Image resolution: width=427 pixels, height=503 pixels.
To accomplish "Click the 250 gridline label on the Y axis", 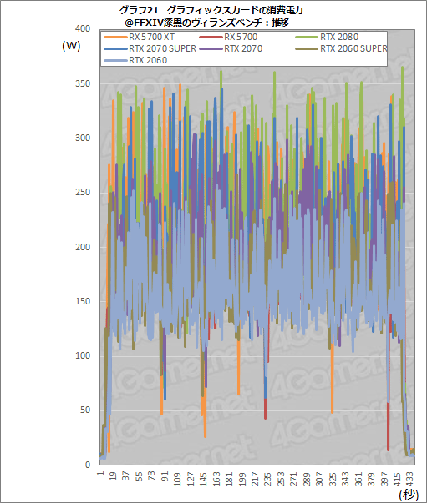I will click(x=83, y=192).
